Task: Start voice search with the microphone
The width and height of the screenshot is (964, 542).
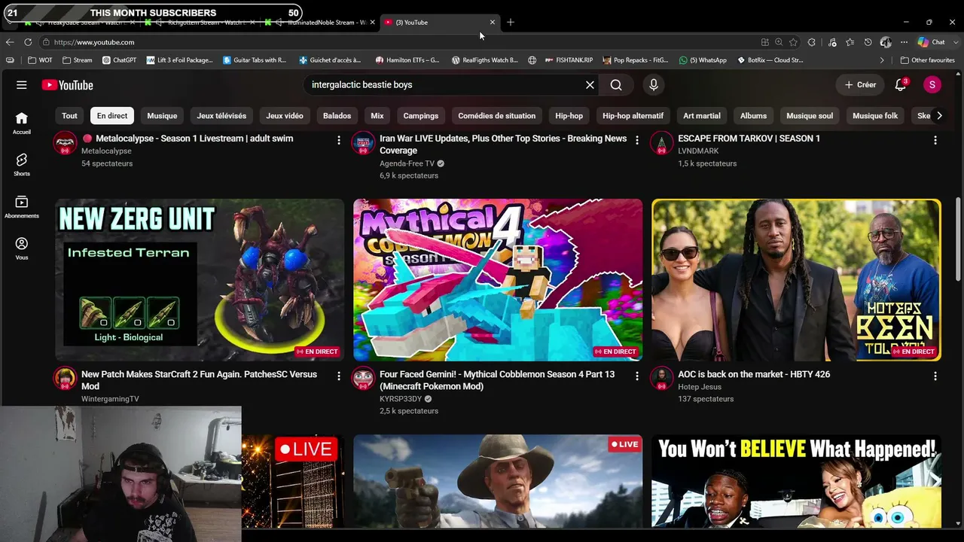Action: point(654,85)
